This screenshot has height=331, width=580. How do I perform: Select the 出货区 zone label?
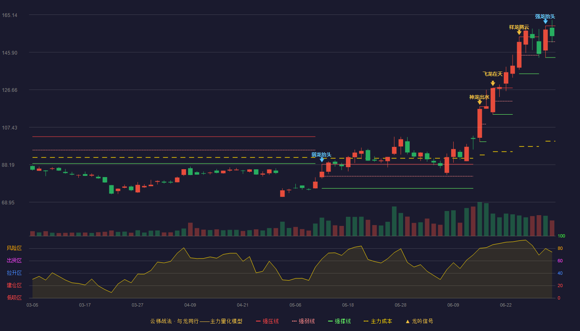[15, 261]
